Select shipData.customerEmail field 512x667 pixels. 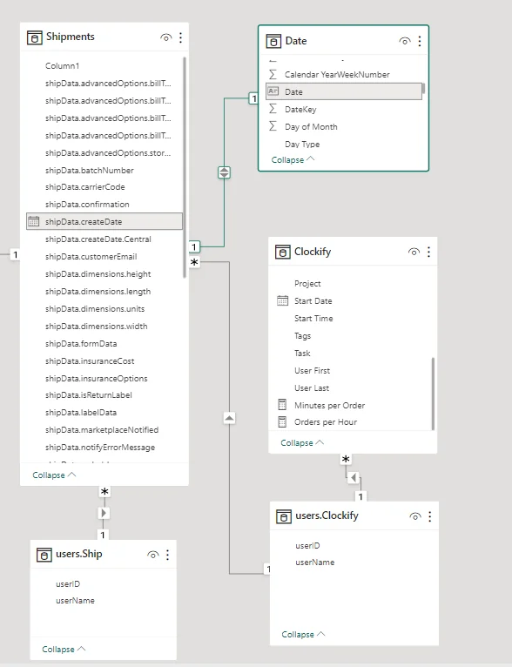pyautogui.click(x=91, y=257)
